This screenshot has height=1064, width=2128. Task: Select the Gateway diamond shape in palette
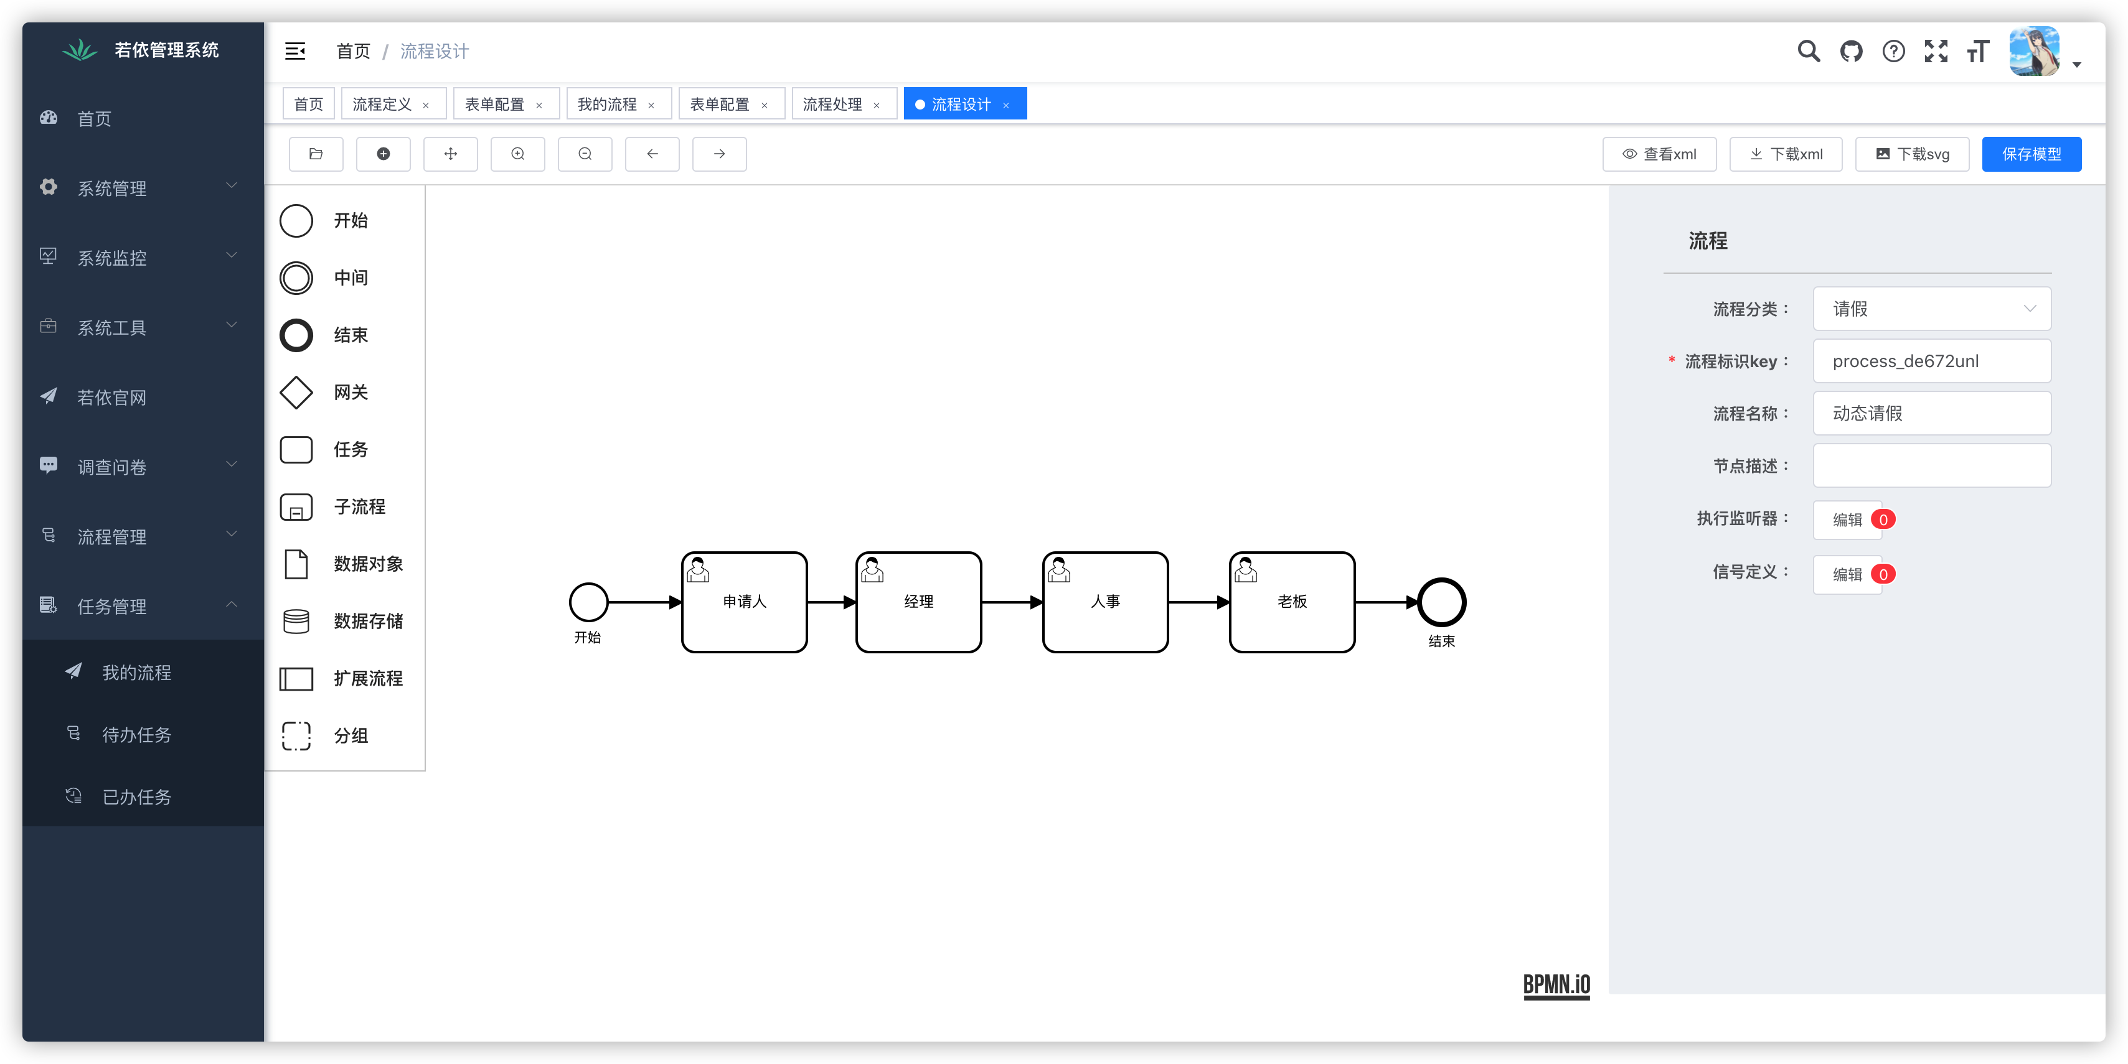pyautogui.click(x=296, y=392)
